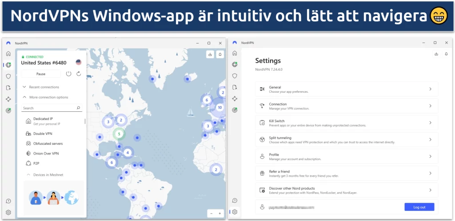
Task: Click United States flag icon
Action: click(x=79, y=62)
